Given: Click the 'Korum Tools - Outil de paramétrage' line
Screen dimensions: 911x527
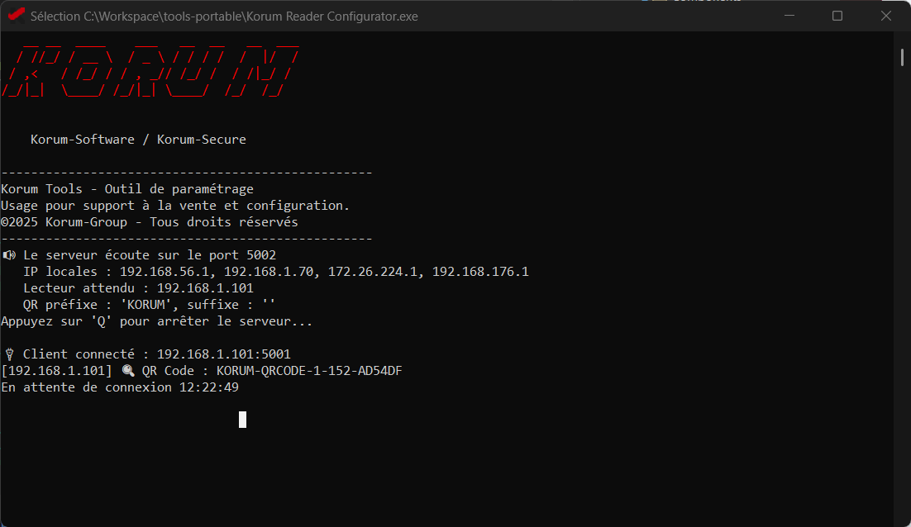Looking at the screenshot, I should point(127,189).
